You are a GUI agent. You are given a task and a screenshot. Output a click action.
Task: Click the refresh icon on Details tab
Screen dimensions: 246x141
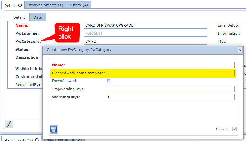point(20,5)
